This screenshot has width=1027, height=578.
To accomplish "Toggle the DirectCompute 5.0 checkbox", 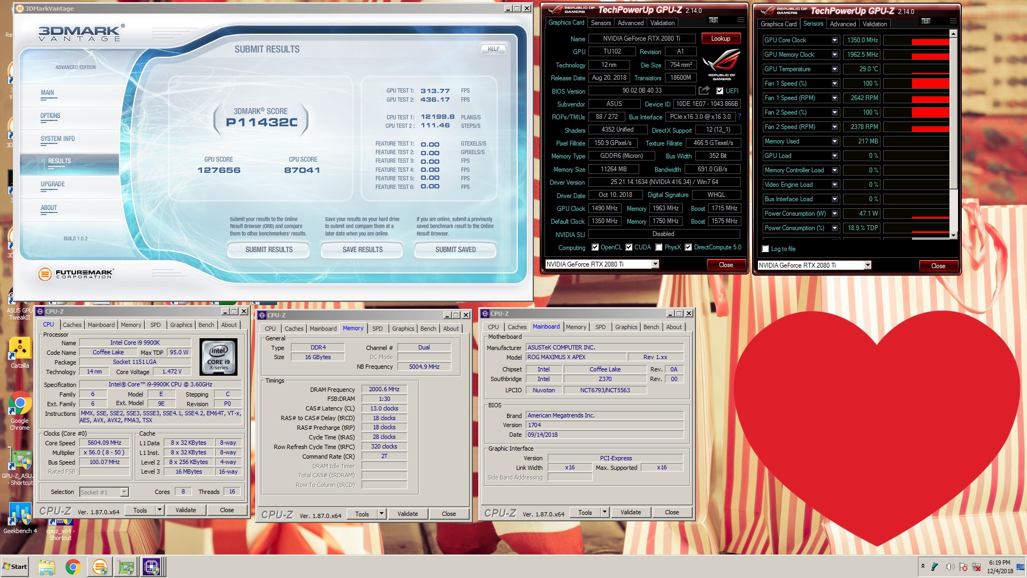I will [x=688, y=247].
